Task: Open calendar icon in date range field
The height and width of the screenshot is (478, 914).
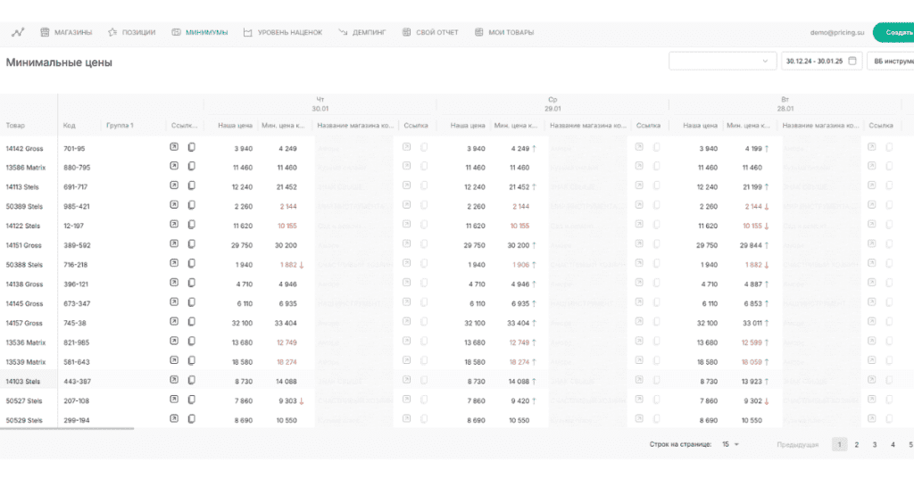Action: [x=852, y=61]
